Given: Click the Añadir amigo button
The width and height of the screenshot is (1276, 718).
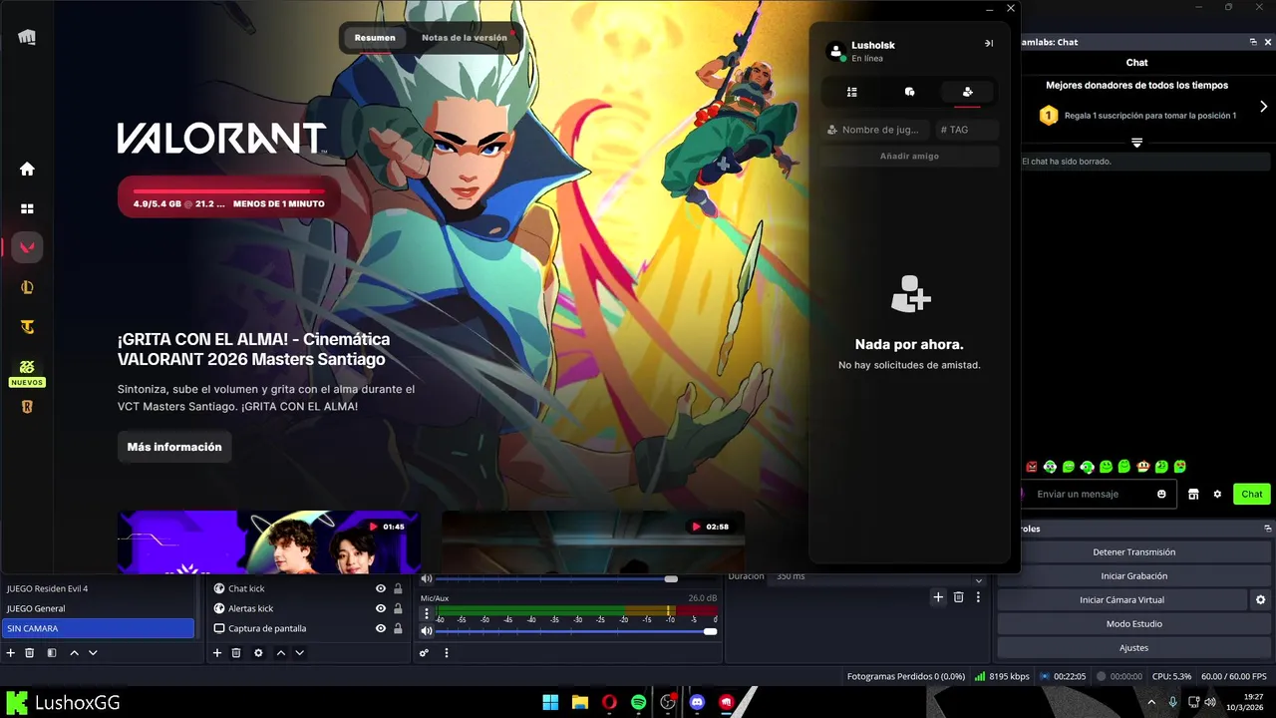Looking at the screenshot, I should (909, 156).
